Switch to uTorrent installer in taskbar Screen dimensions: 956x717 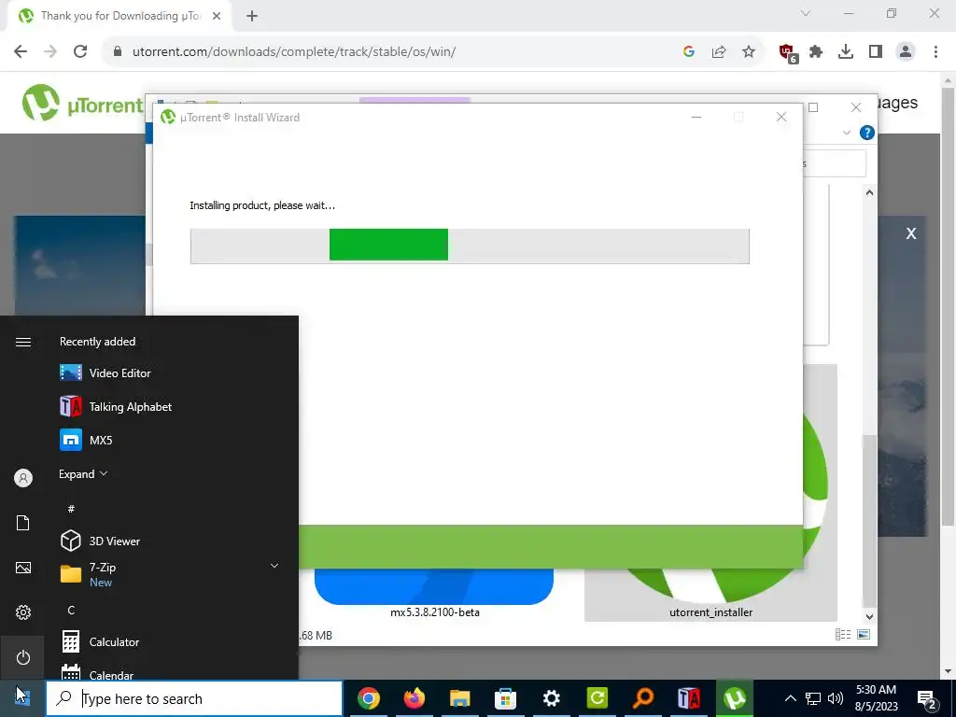[x=734, y=698]
